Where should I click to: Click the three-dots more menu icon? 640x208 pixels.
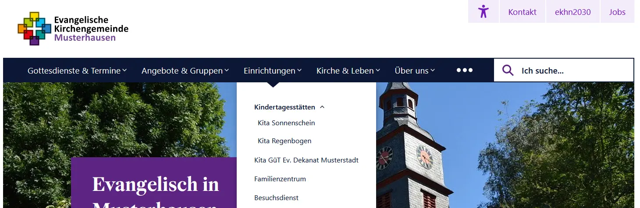click(464, 70)
